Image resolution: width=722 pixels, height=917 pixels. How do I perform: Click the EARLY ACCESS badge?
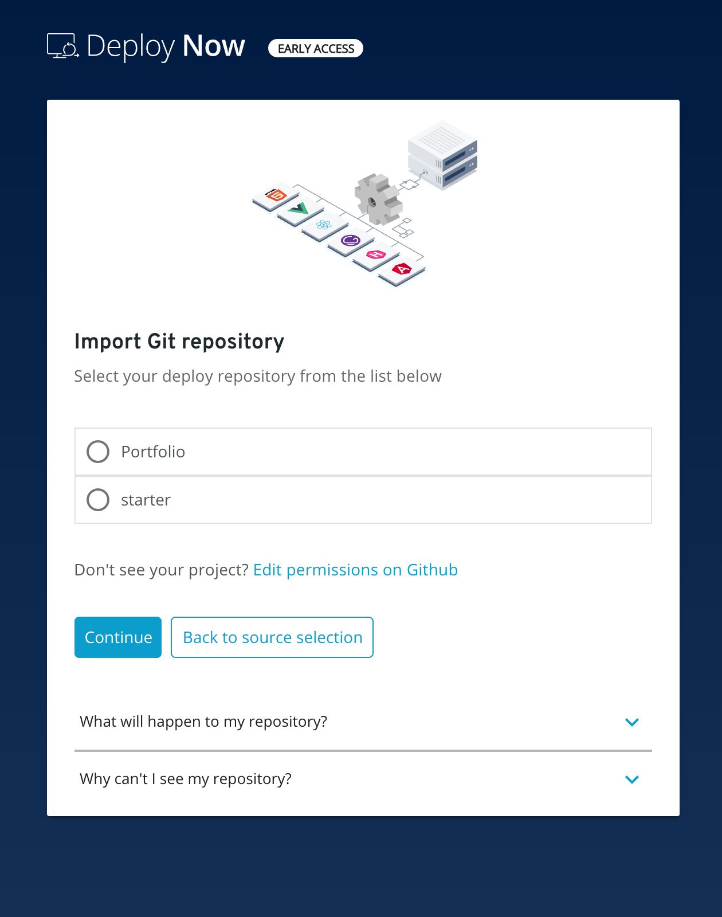[316, 49]
